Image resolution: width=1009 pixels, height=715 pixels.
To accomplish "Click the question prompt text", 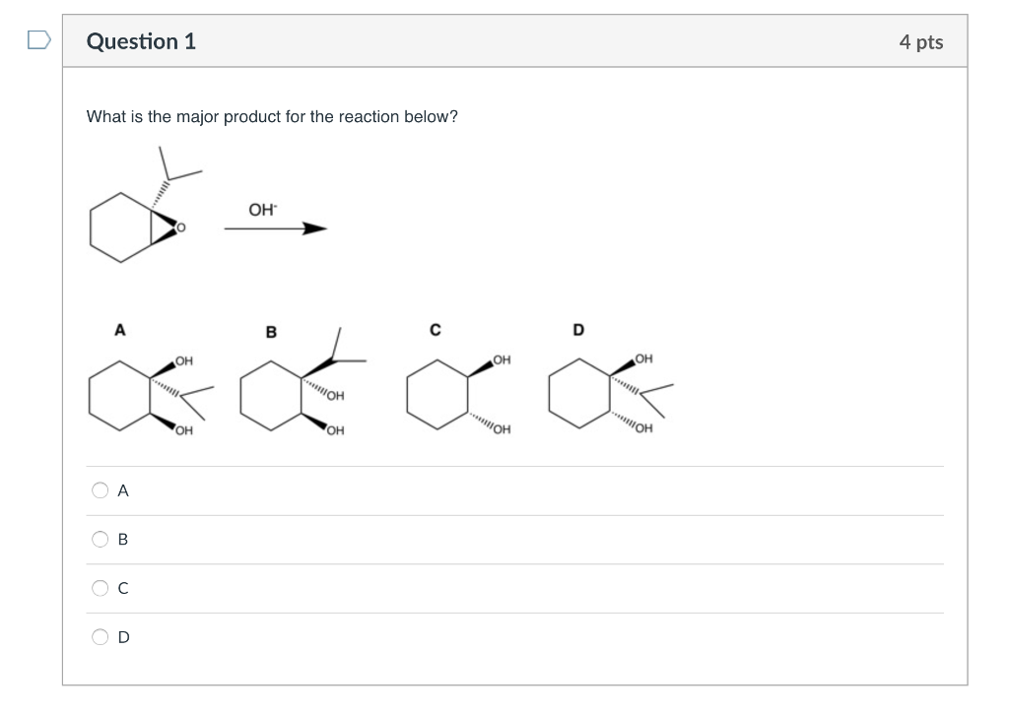I will click(270, 116).
